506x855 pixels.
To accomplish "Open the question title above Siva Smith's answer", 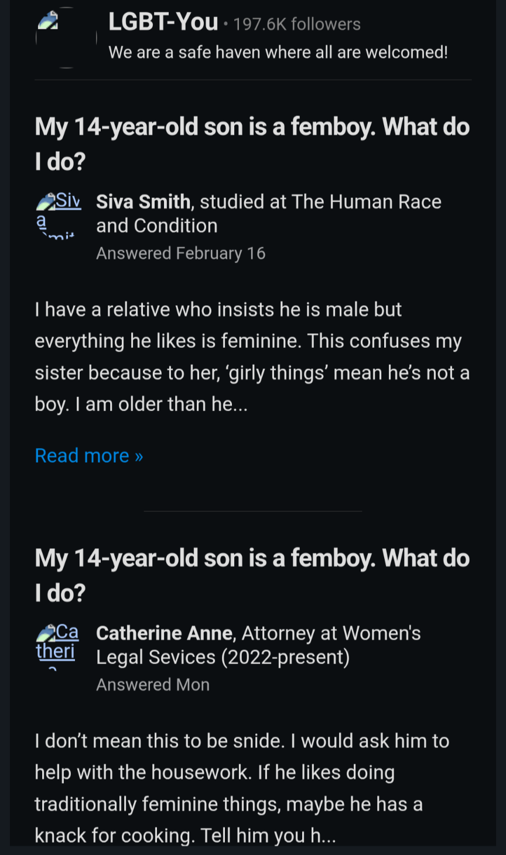I will [x=252, y=143].
